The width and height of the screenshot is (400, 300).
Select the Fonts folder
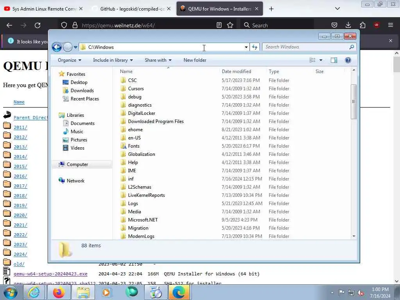pos(134,146)
